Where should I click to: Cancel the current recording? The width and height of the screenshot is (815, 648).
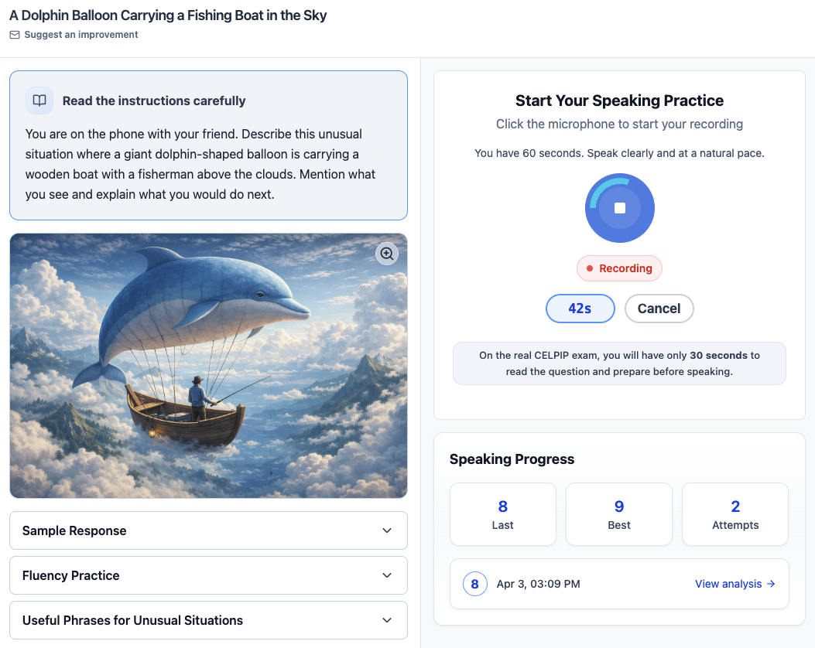click(659, 309)
